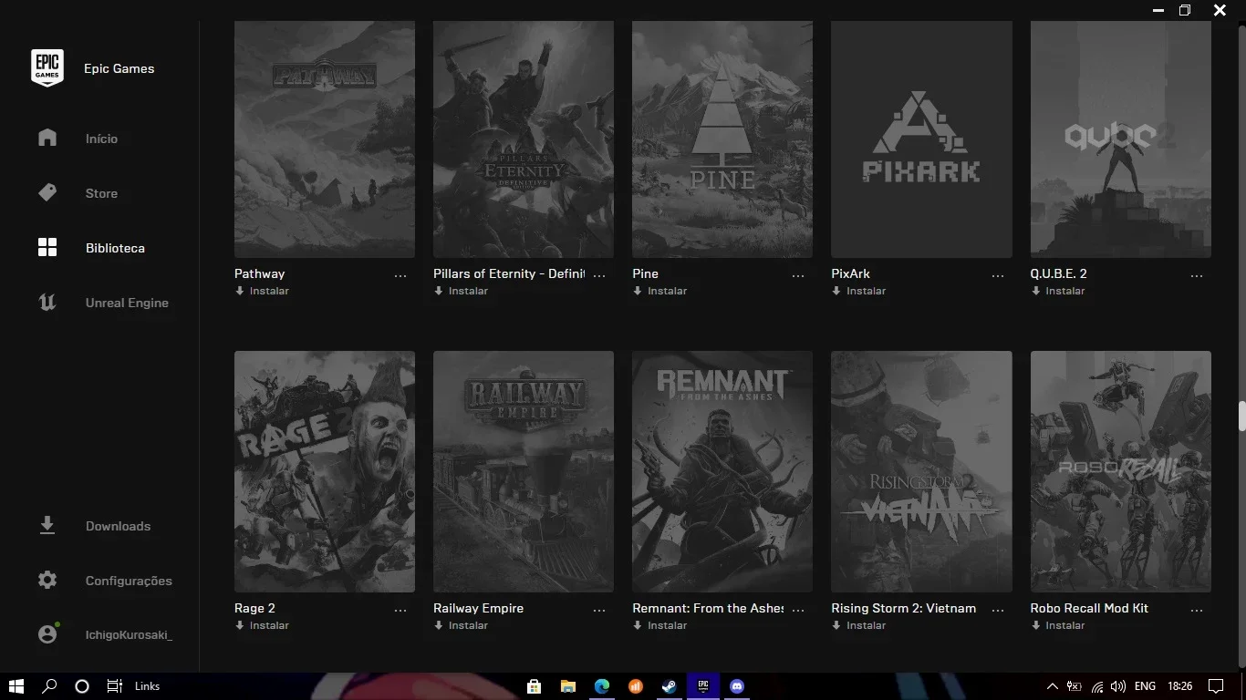Image resolution: width=1246 pixels, height=700 pixels.
Task: Click the Epic Games logo icon
Action: click(x=47, y=68)
